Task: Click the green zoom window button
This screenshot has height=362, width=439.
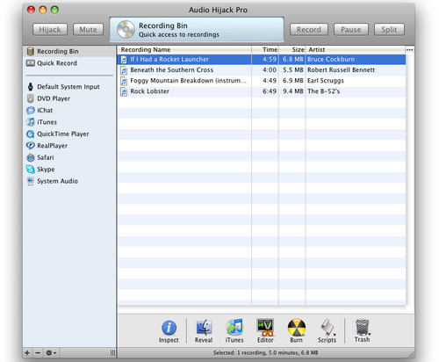Action: pyautogui.click(x=54, y=10)
